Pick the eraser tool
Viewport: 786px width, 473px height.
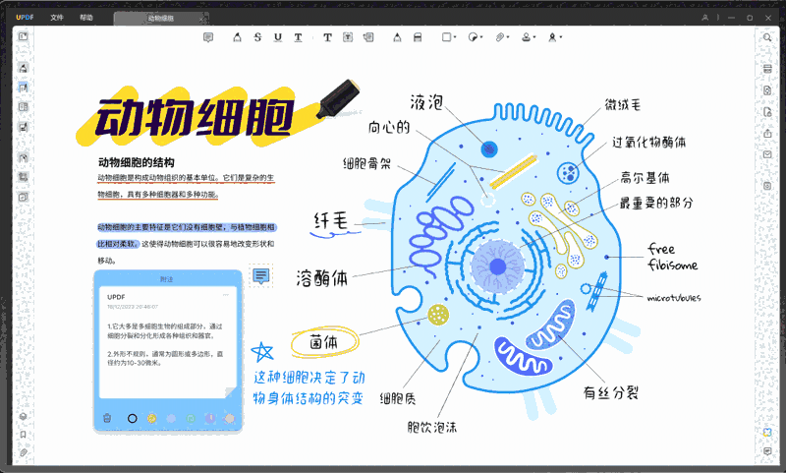(418, 37)
